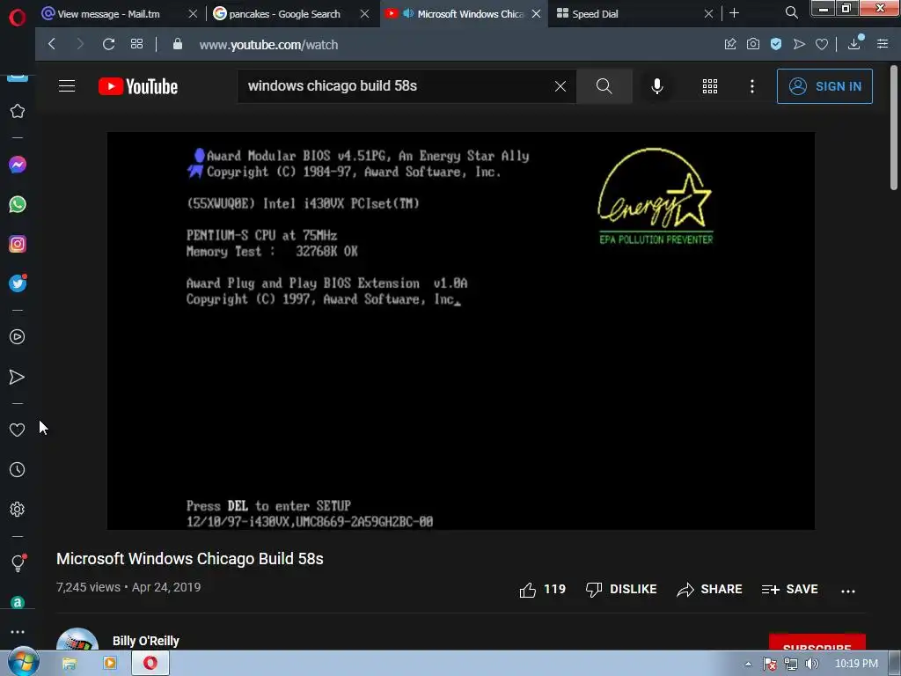Open the volume speaker icon in the tray
This screenshot has height=676, width=901.
(812, 664)
